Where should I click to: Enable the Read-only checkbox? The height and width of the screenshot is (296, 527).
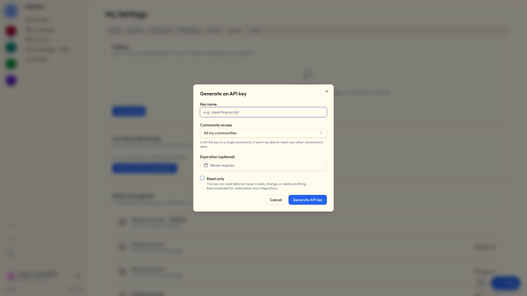202,178
